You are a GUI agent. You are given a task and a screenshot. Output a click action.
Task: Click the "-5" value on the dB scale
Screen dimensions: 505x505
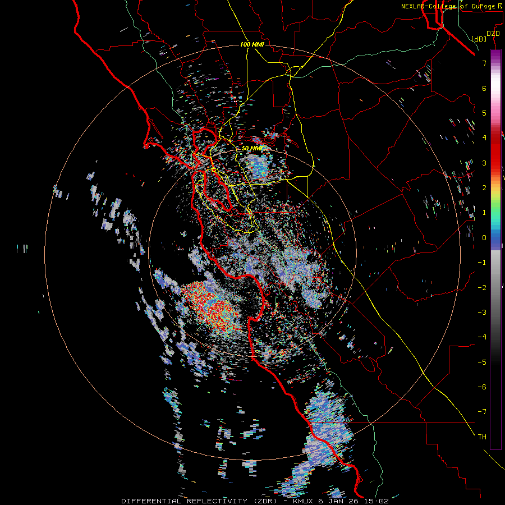(482, 362)
